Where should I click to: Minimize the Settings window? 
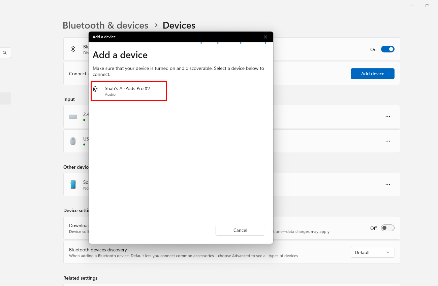pos(412,5)
